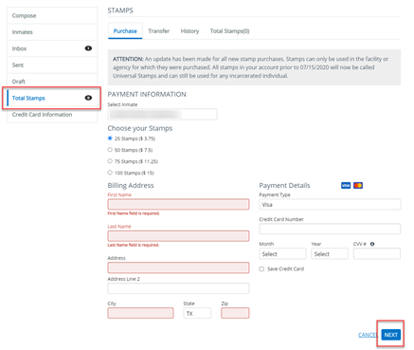
Task: Open Total Stamps in the sidebar
Action: click(x=52, y=98)
